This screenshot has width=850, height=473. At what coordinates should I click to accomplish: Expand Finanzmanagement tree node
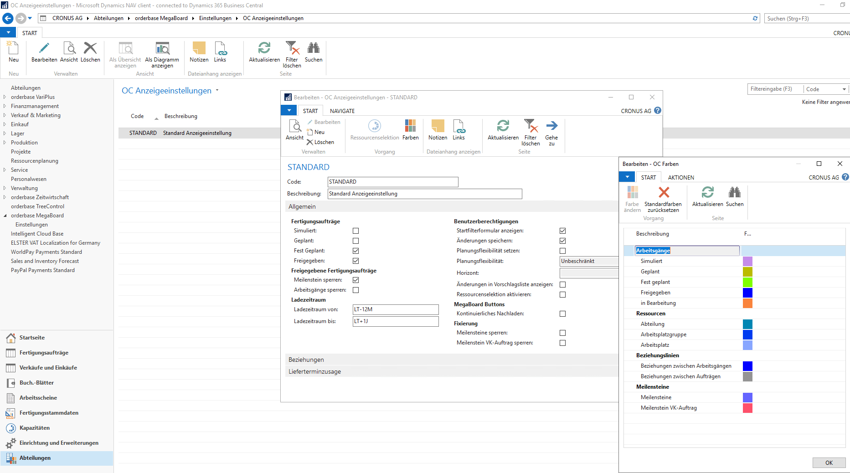5,106
